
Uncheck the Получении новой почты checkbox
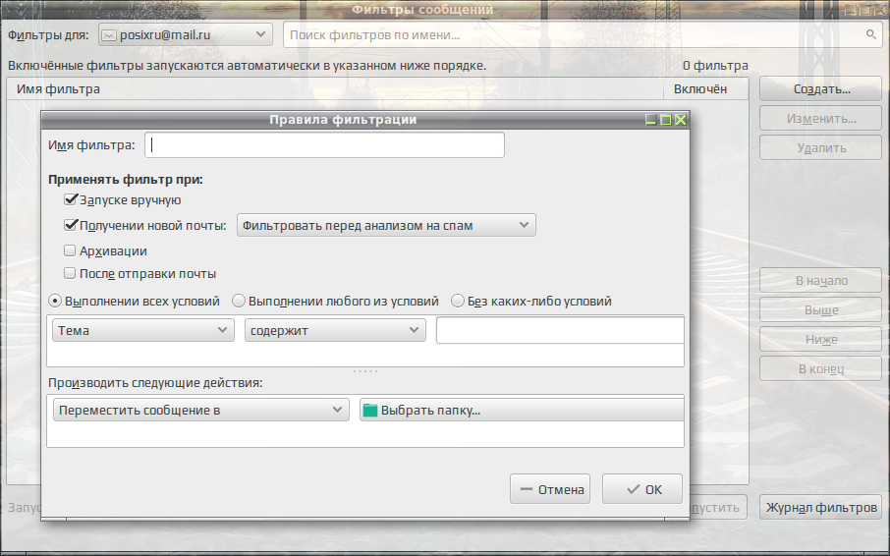(x=70, y=225)
